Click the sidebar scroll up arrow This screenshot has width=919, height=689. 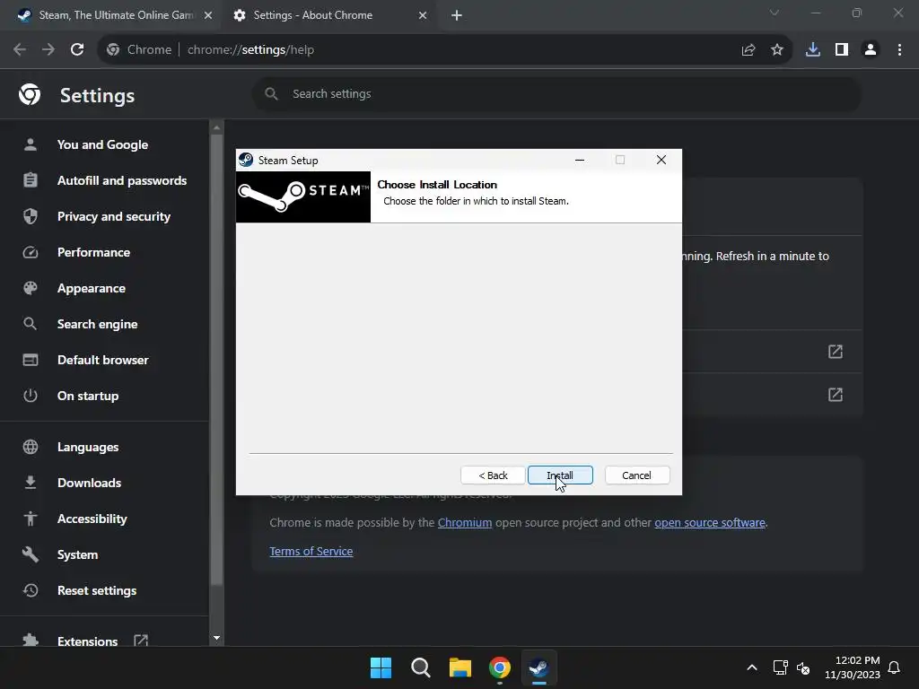pos(217,127)
